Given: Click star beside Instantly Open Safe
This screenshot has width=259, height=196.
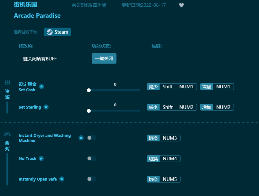Looking at the screenshot, I should coord(62,179).
